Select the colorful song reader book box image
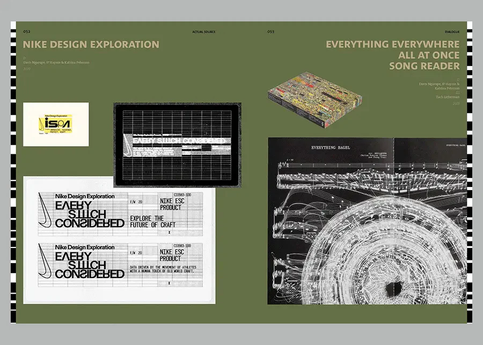483x345 pixels. pos(315,100)
